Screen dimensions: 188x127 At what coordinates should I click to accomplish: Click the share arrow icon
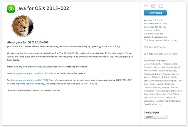click(153, 6)
